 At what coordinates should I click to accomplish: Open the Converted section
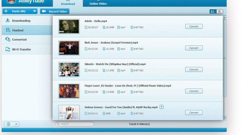27,40
